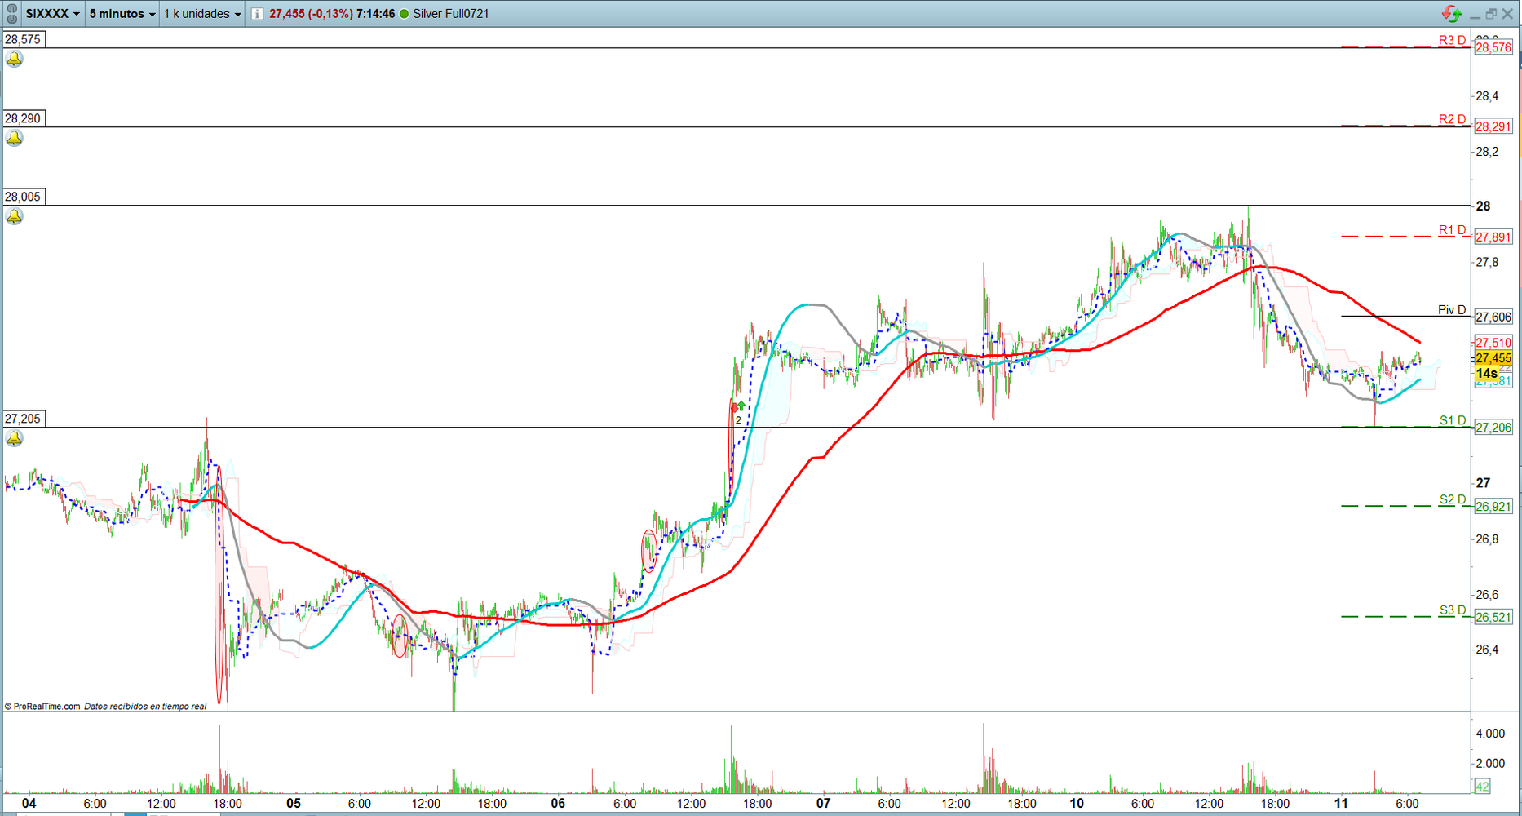Click the instrument info icon
This screenshot has height=816, width=1522.
pos(257,14)
